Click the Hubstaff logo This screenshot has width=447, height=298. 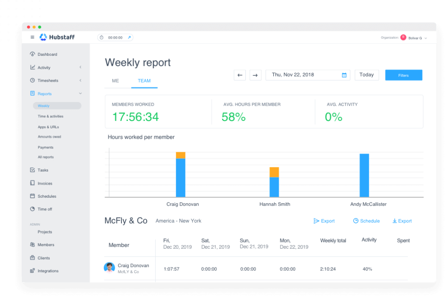57,37
